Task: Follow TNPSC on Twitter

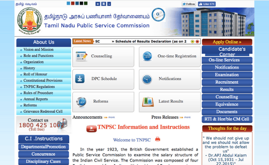Action: pos(188,4)
